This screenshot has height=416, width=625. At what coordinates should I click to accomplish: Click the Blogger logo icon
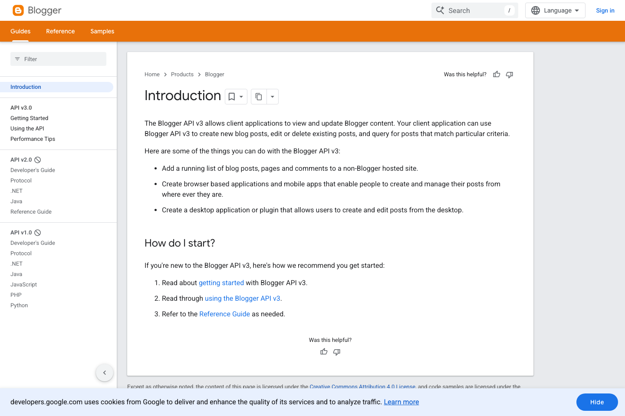click(18, 10)
